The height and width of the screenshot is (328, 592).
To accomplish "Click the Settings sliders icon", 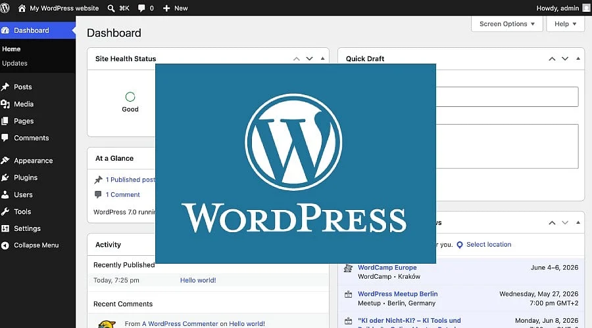I will [5, 228].
